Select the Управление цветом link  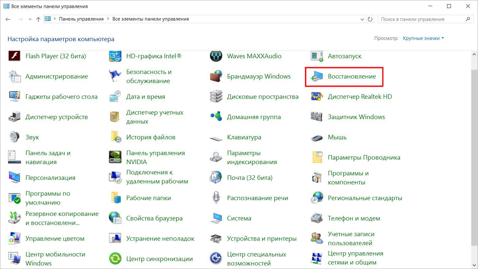click(x=55, y=239)
